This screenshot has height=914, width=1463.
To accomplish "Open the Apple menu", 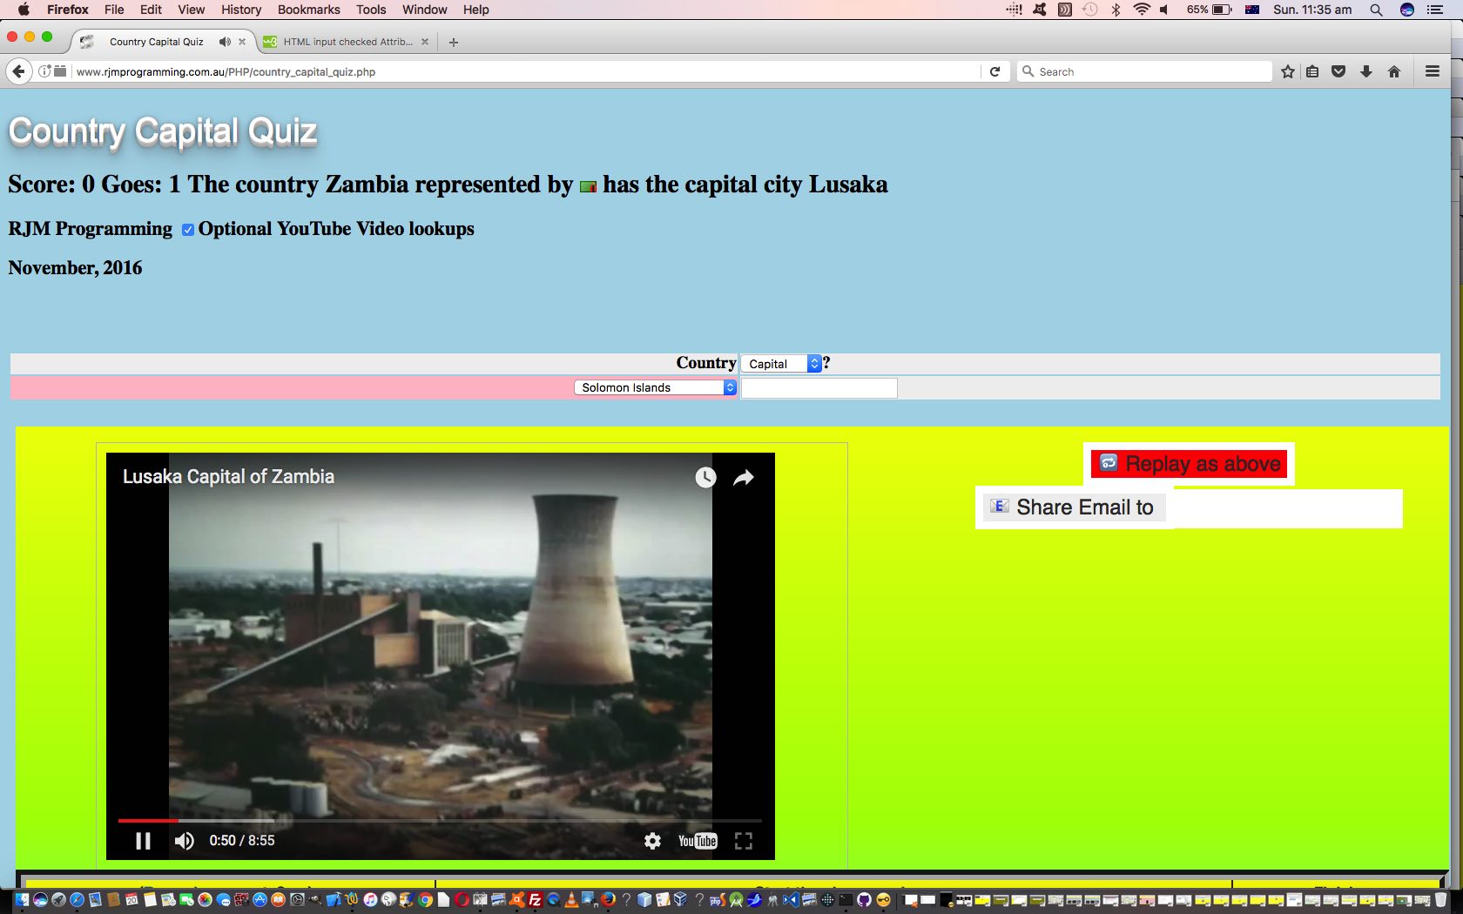I will point(24,10).
